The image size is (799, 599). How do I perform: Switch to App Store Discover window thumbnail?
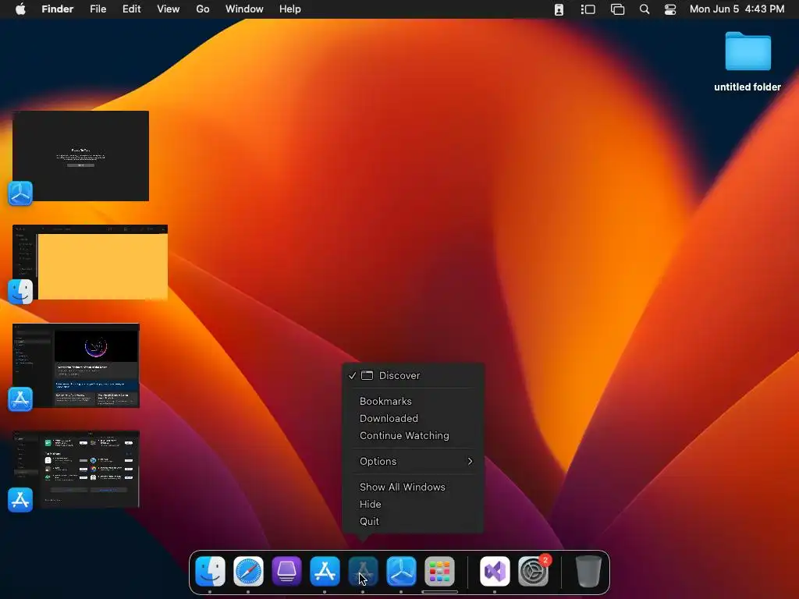76,365
